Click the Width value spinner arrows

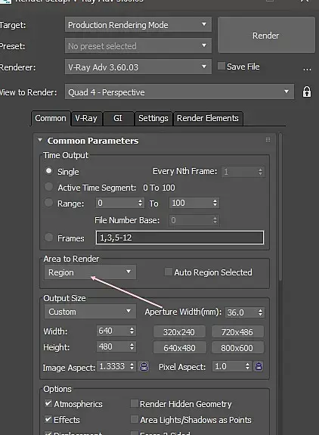132,331
